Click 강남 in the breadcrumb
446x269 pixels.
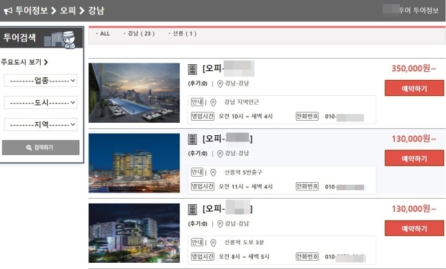pos(96,10)
